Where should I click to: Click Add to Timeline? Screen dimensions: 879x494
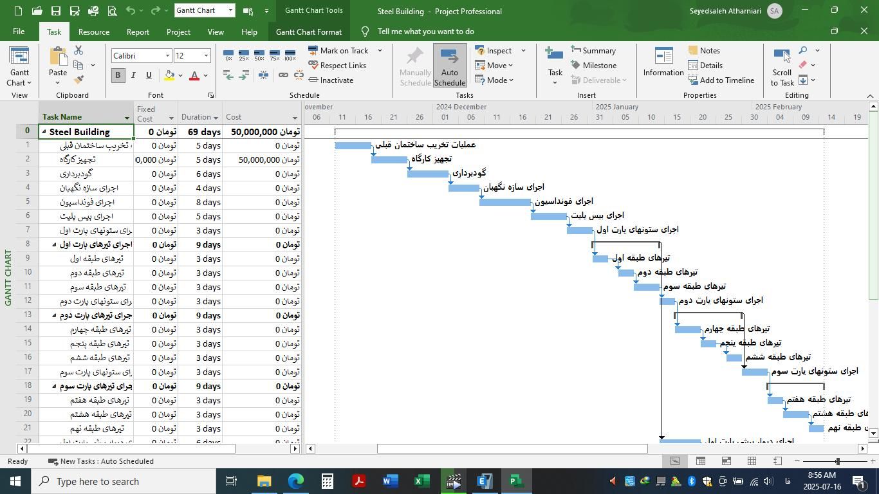721,80
